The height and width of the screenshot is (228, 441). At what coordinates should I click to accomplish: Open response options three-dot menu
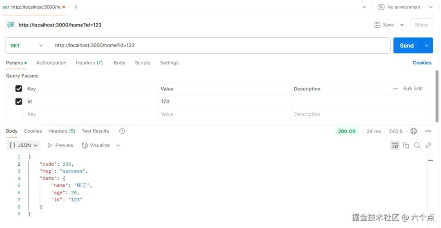428,131
